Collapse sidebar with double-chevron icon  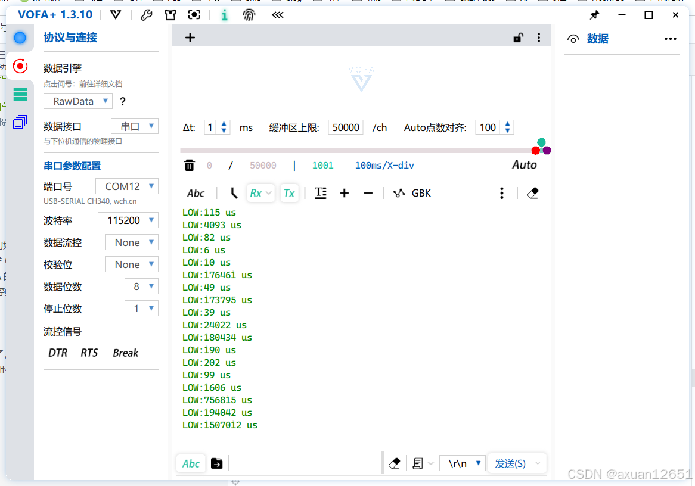278,15
